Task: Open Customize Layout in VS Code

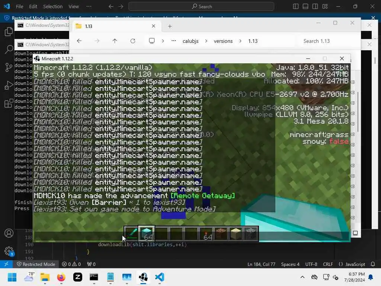Action: point(325,7)
